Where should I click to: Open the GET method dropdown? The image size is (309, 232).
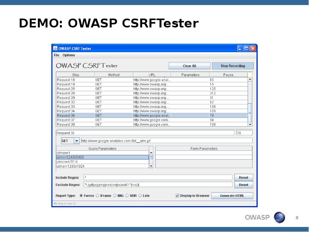point(76,141)
